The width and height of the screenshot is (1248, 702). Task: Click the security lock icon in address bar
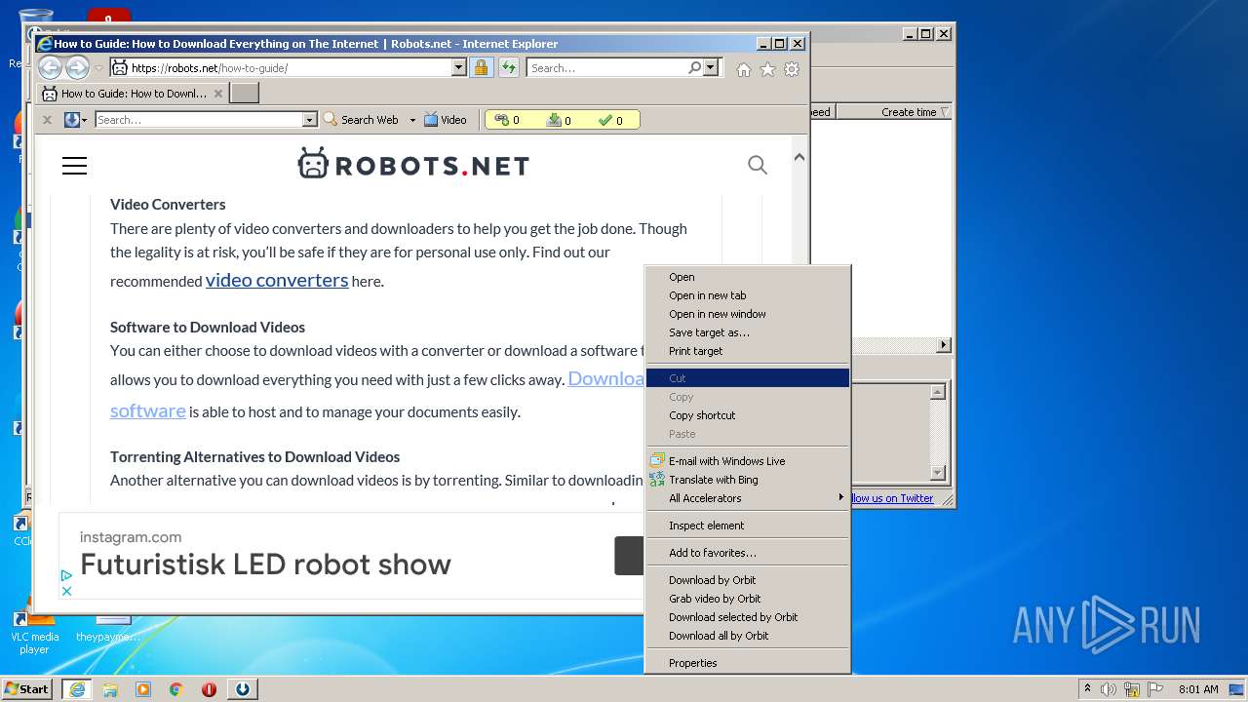pos(481,67)
